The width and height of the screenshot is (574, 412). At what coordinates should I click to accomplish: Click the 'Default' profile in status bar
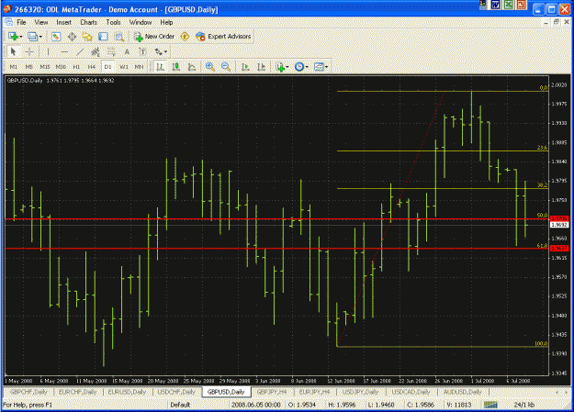(180, 405)
